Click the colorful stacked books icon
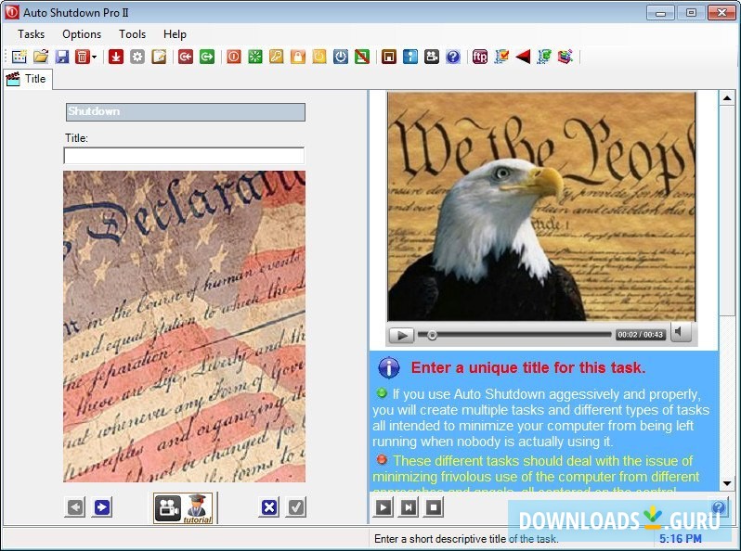 coord(565,58)
